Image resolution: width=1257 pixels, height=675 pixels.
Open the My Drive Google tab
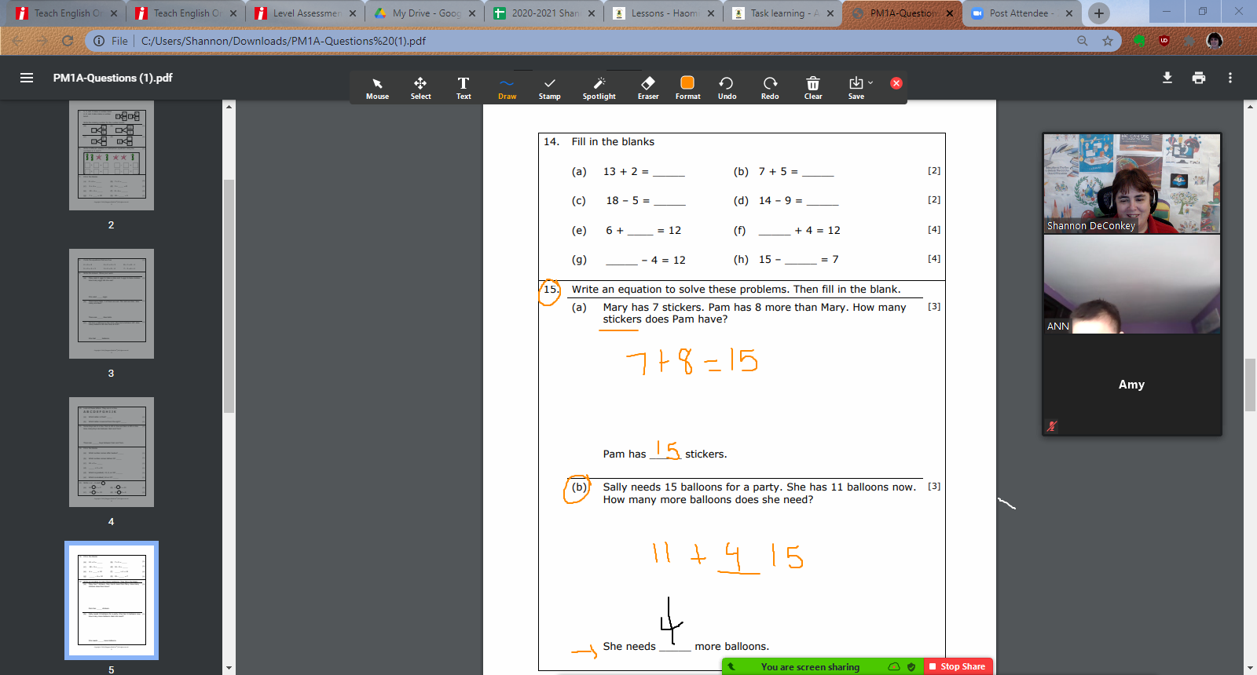(424, 13)
